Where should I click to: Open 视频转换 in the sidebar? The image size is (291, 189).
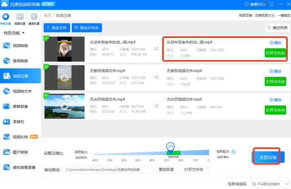click(20, 45)
